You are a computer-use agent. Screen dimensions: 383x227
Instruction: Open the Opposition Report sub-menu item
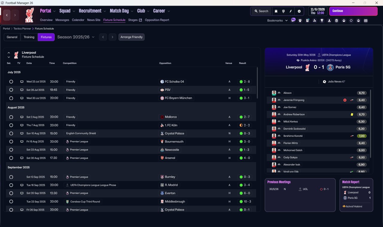pyautogui.click(x=157, y=20)
